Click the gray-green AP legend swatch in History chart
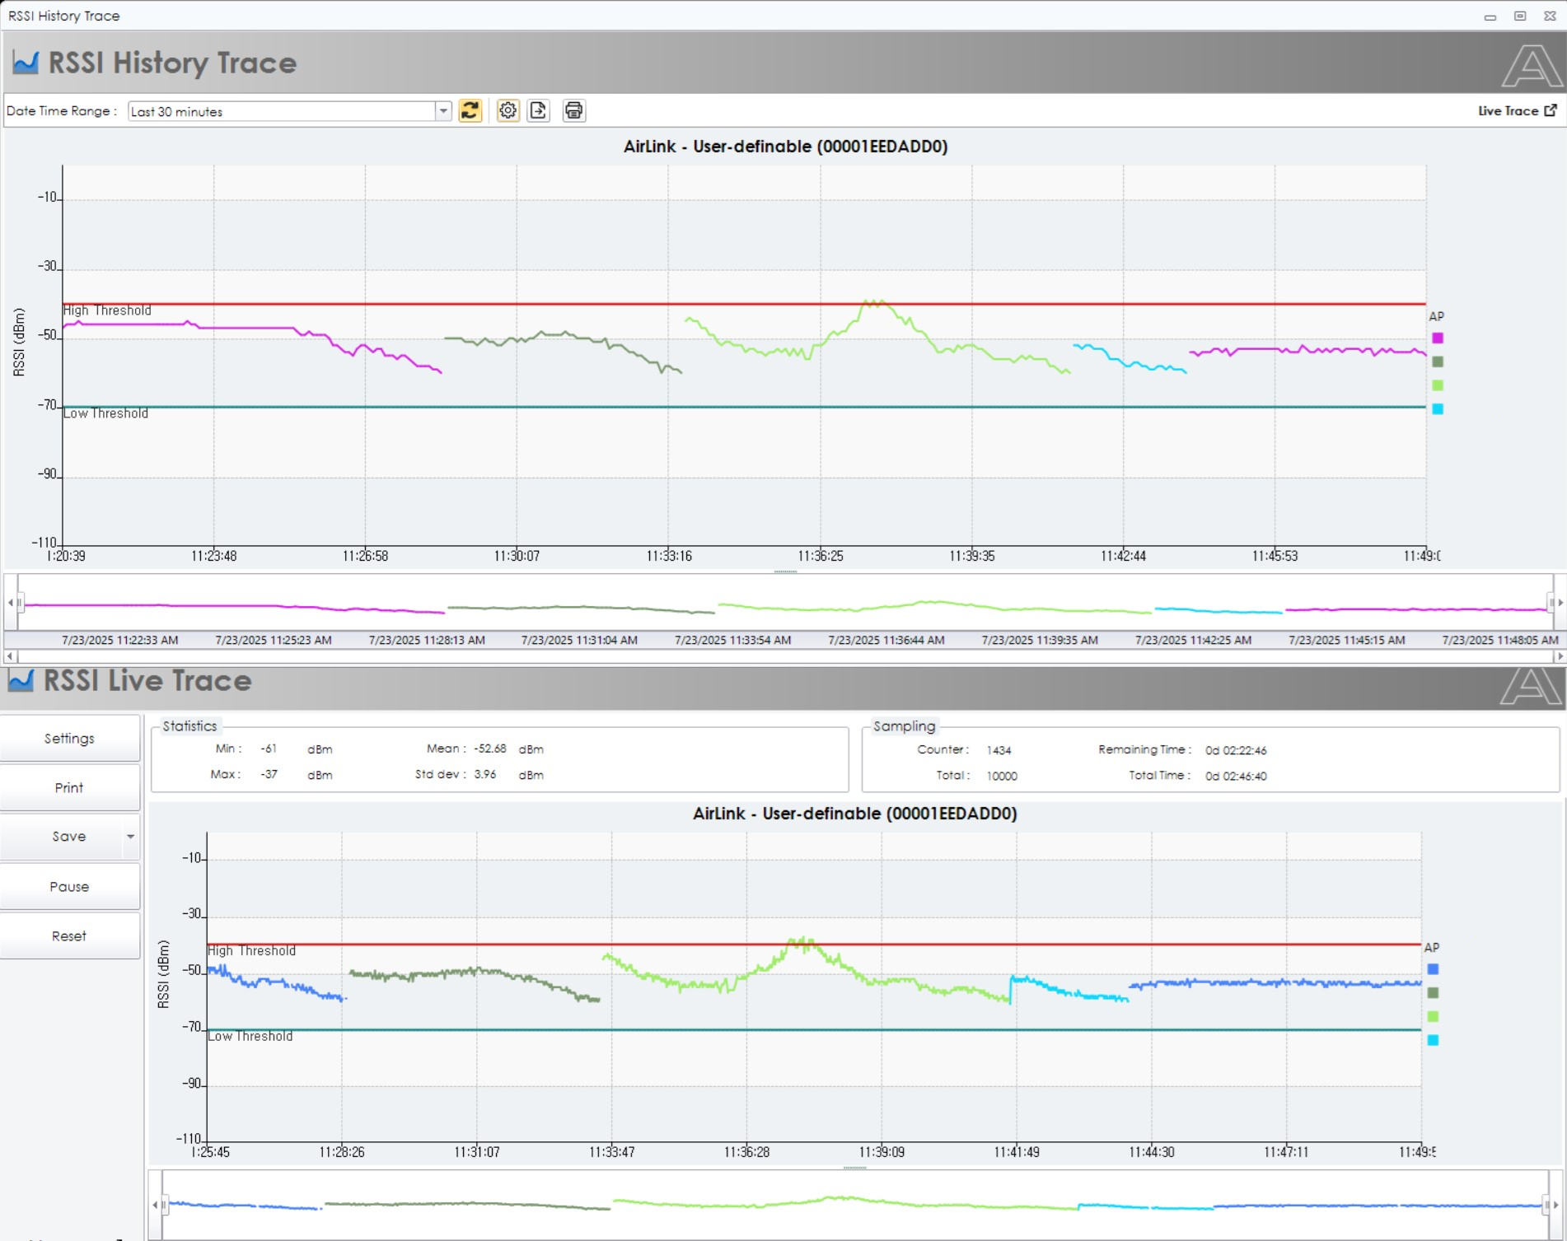Screen dimensions: 1567x1241 coord(1438,362)
